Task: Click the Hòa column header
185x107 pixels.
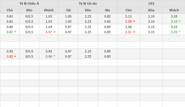Action: [151, 10]
